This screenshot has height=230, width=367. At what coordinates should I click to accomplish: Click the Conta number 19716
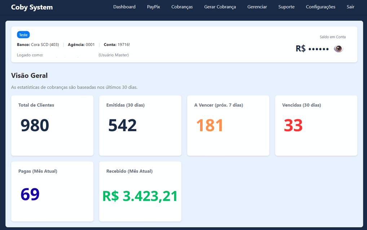pyautogui.click(x=121, y=45)
